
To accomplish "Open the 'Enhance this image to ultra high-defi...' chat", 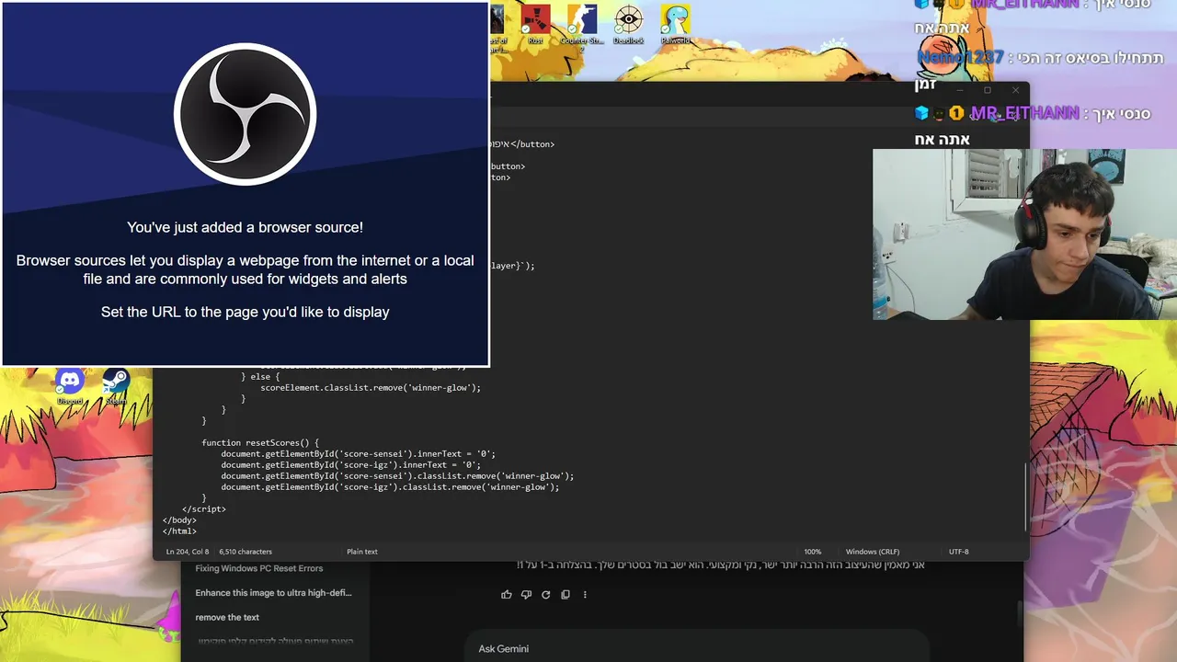I will coord(273,593).
